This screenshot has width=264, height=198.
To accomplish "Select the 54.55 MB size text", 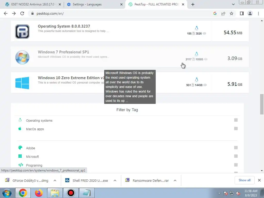I will pos(233,32).
